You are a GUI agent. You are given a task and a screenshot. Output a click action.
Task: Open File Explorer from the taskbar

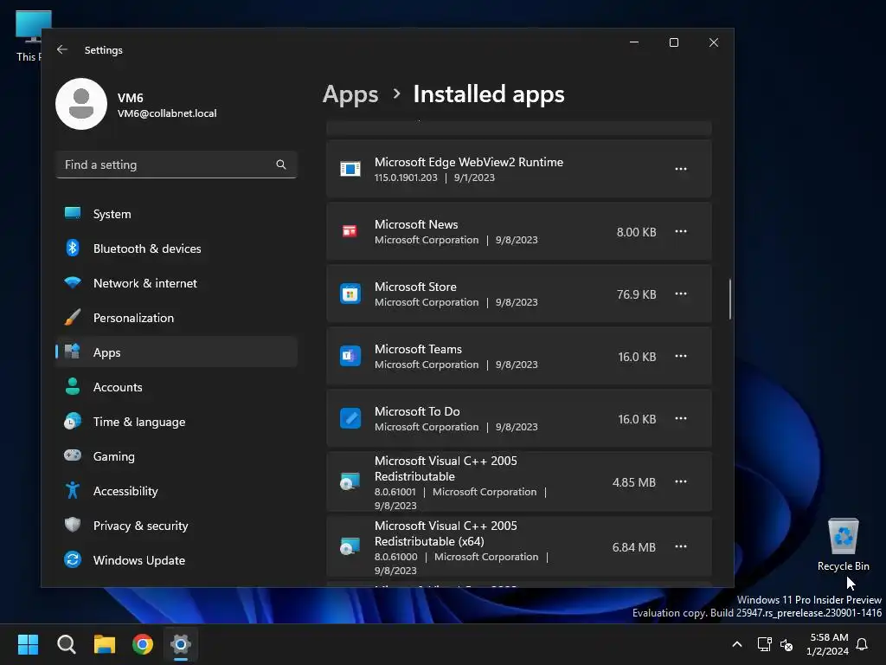[105, 644]
